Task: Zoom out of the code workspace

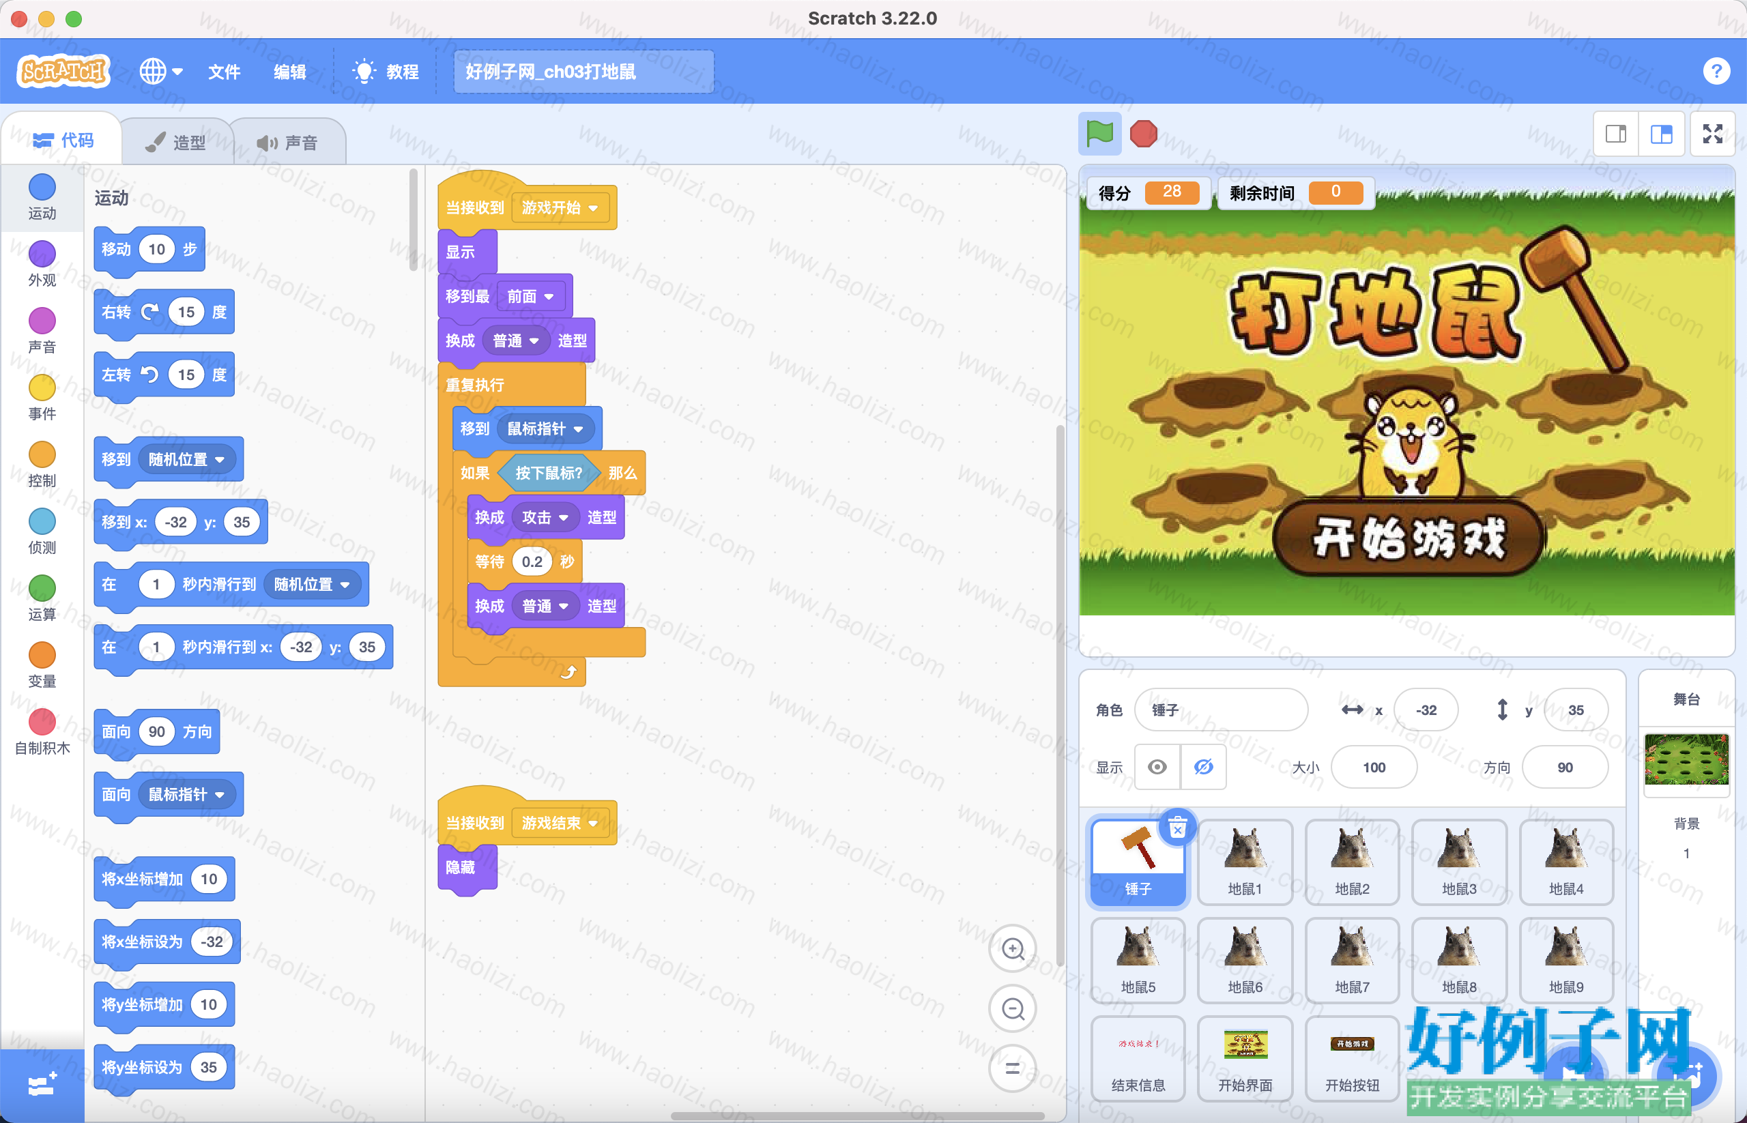Action: [1013, 1008]
